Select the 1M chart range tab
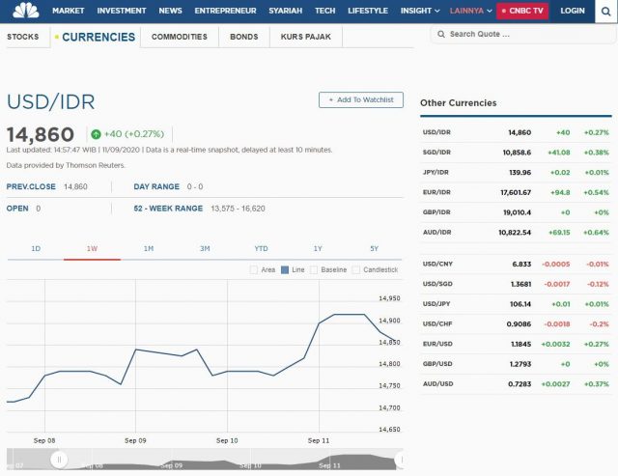This screenshot has width=618, height=476. click(x=149, y=249)
